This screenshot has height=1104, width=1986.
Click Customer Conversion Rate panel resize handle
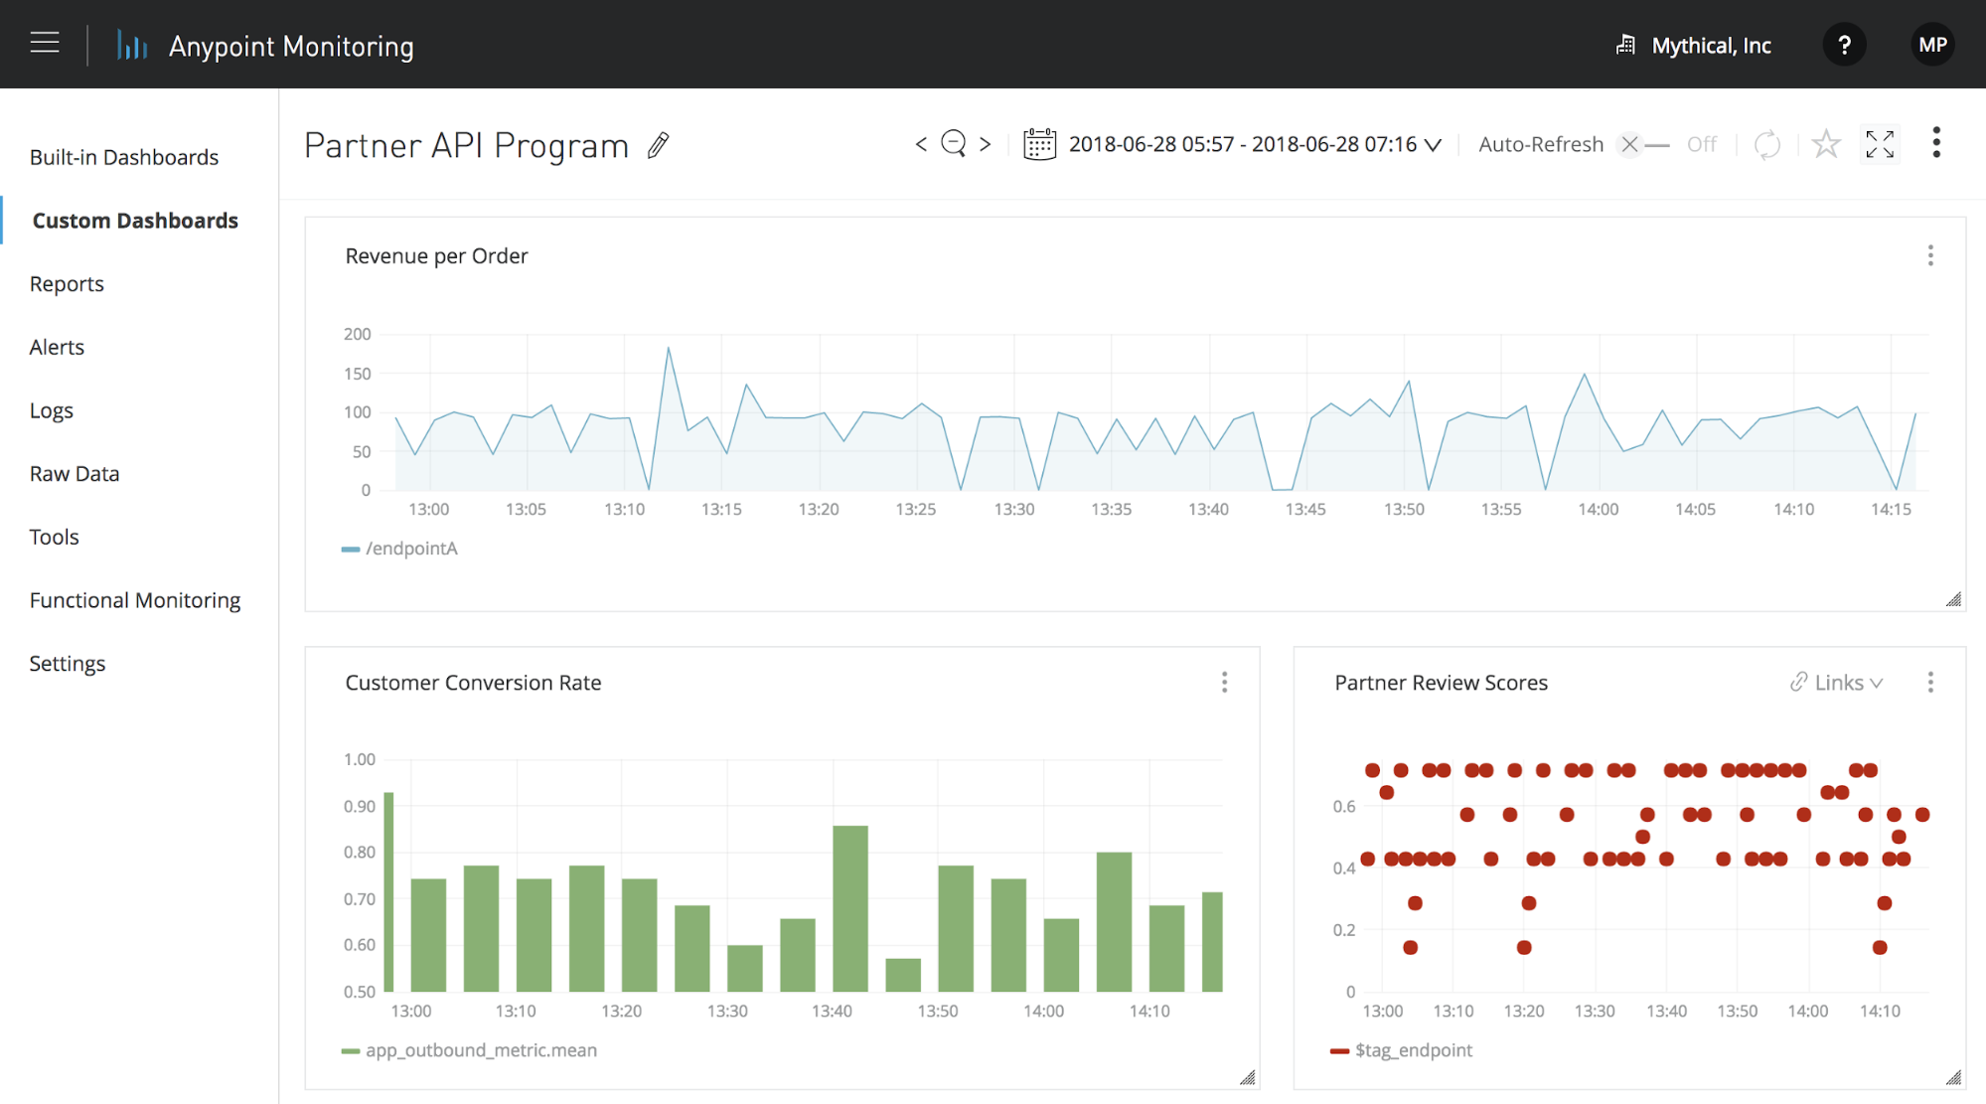tap(1248, 1077)
